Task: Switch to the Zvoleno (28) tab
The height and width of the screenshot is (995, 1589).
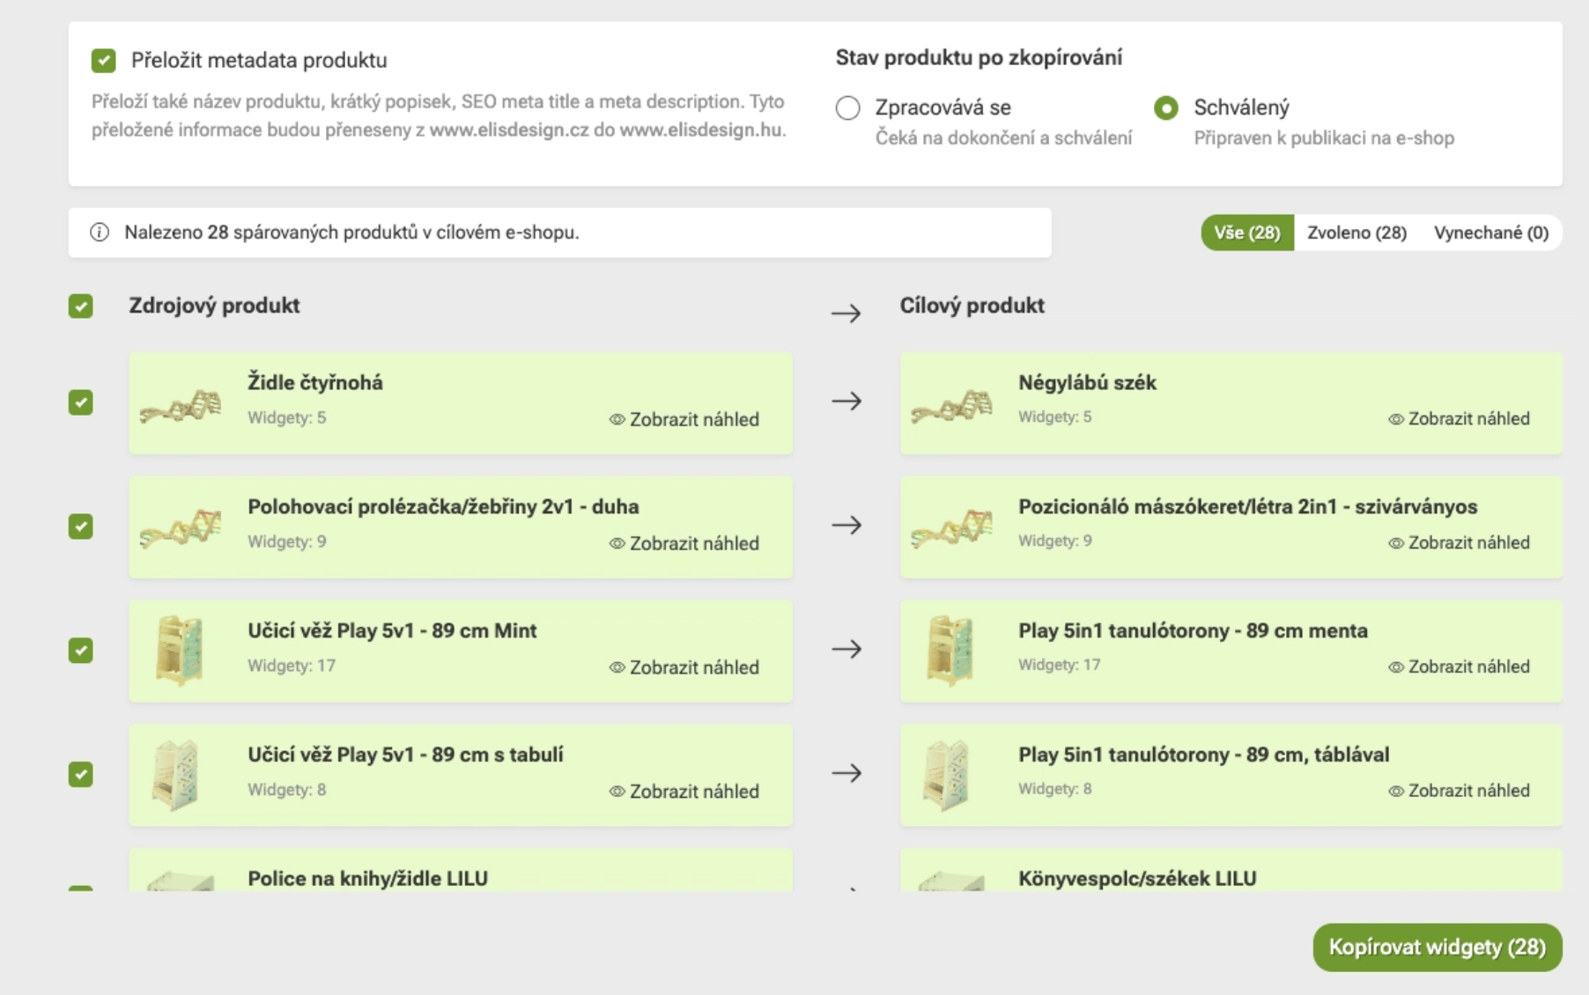Action: tap(1356, 232)
